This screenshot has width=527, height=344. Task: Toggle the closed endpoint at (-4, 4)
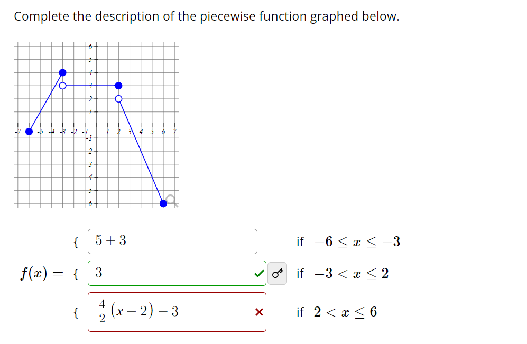[62, 72]
